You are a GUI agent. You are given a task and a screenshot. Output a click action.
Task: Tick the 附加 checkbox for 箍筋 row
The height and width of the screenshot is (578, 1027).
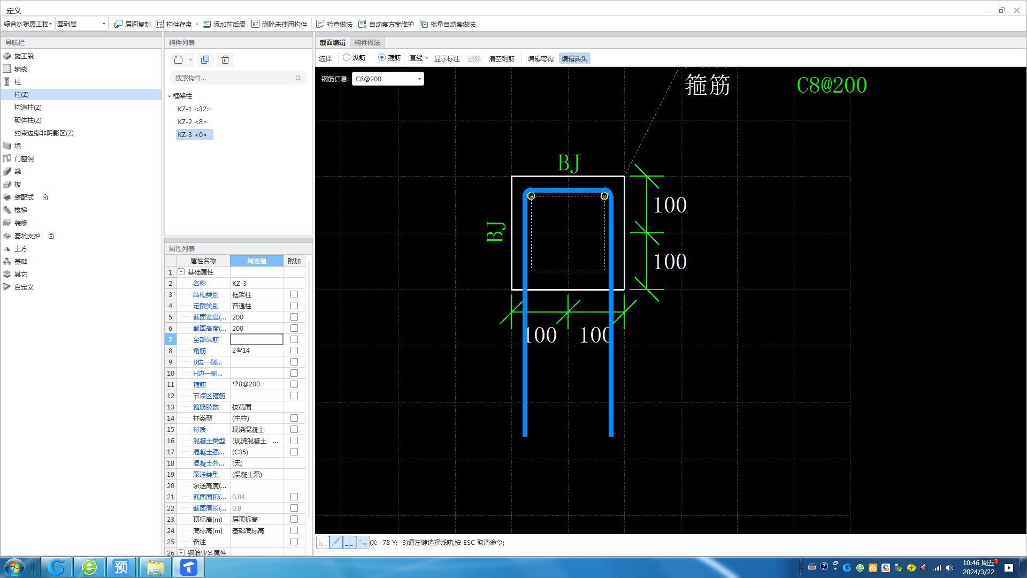click(x=294, y=384)
